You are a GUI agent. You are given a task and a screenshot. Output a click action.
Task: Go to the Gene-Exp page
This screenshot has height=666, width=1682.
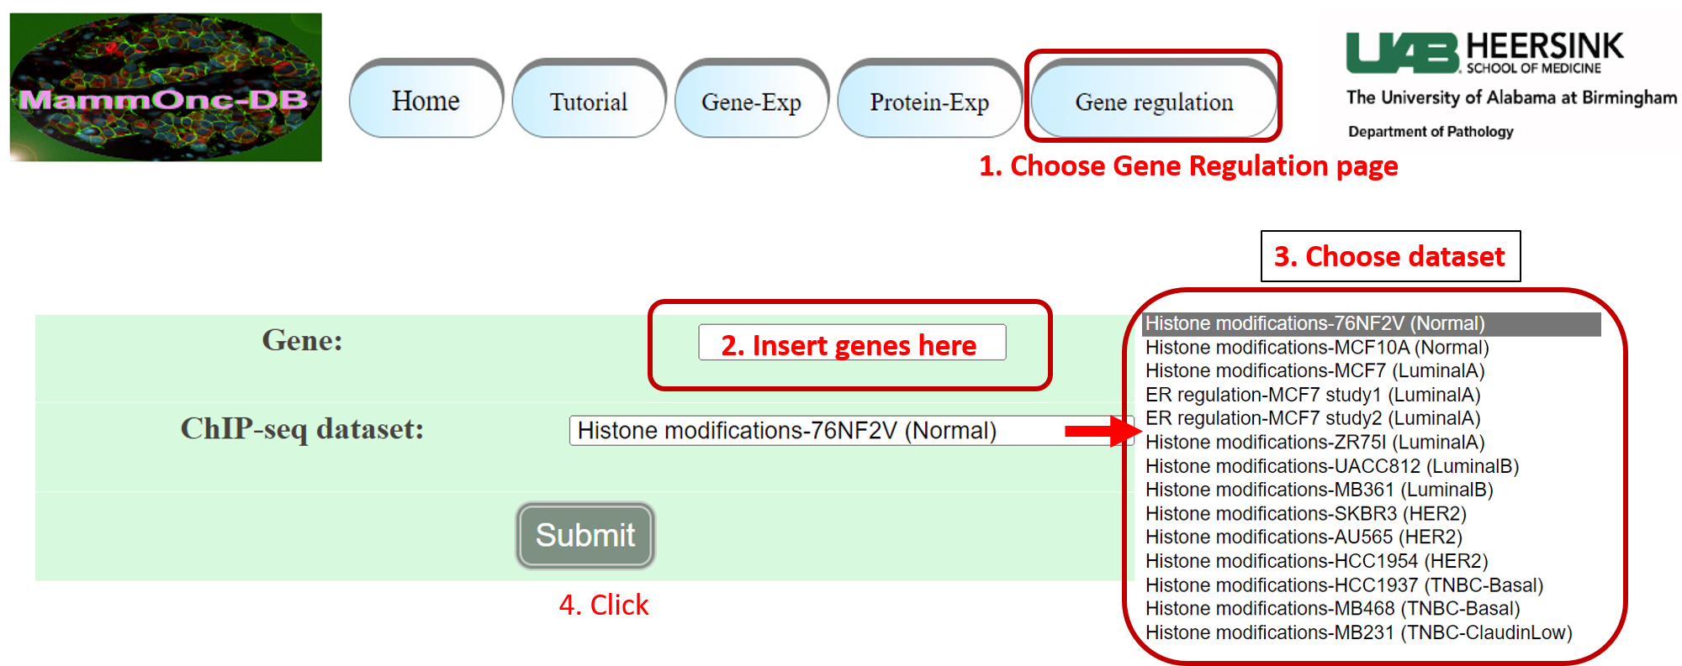(x=751, y=102)
